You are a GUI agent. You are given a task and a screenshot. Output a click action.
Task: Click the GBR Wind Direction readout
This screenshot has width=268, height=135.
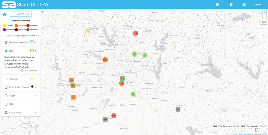coord(226,126)
